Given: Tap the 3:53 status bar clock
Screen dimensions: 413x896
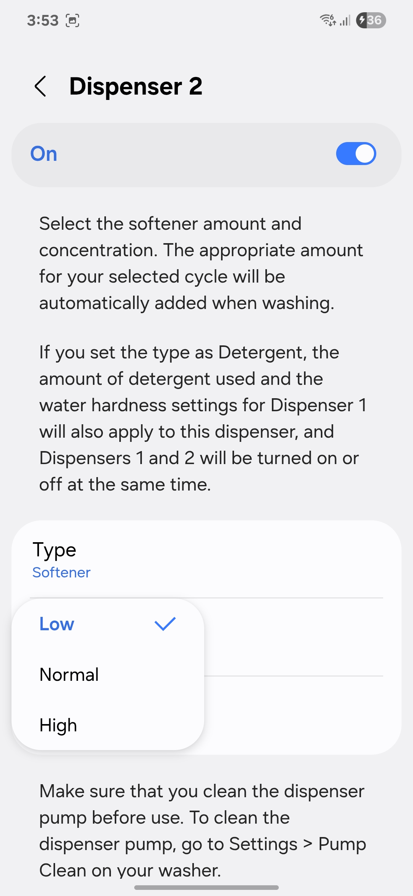Looking at the screenshot, I should point(42,20).
